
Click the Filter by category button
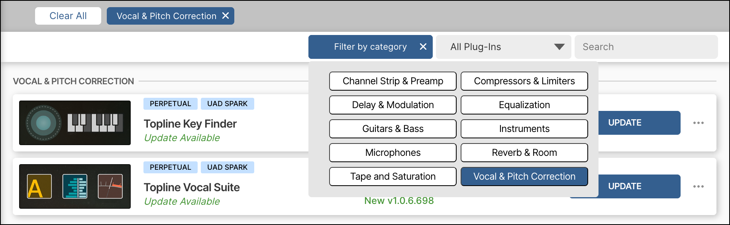[x=371, y=47]
